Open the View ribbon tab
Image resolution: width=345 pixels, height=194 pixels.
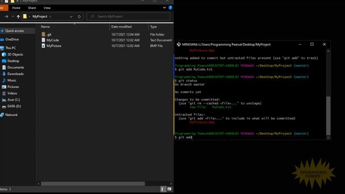[x=47, y=8]
